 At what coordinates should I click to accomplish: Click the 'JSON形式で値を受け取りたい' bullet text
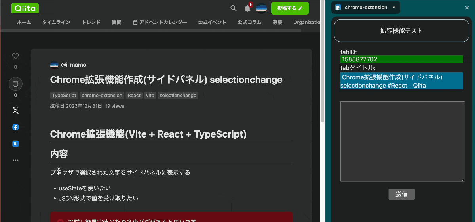[99, 198]
